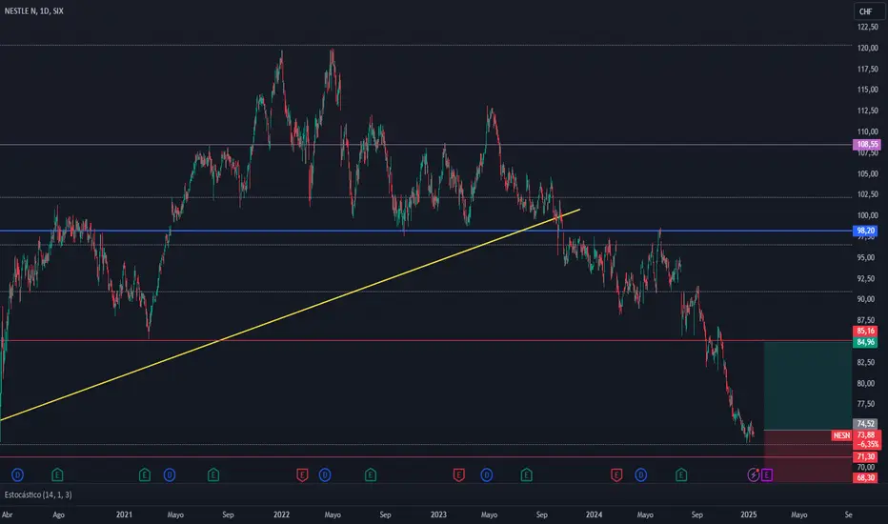
Task: Open the green earnings marker before Sep 2023
Action: click(526, 474)
